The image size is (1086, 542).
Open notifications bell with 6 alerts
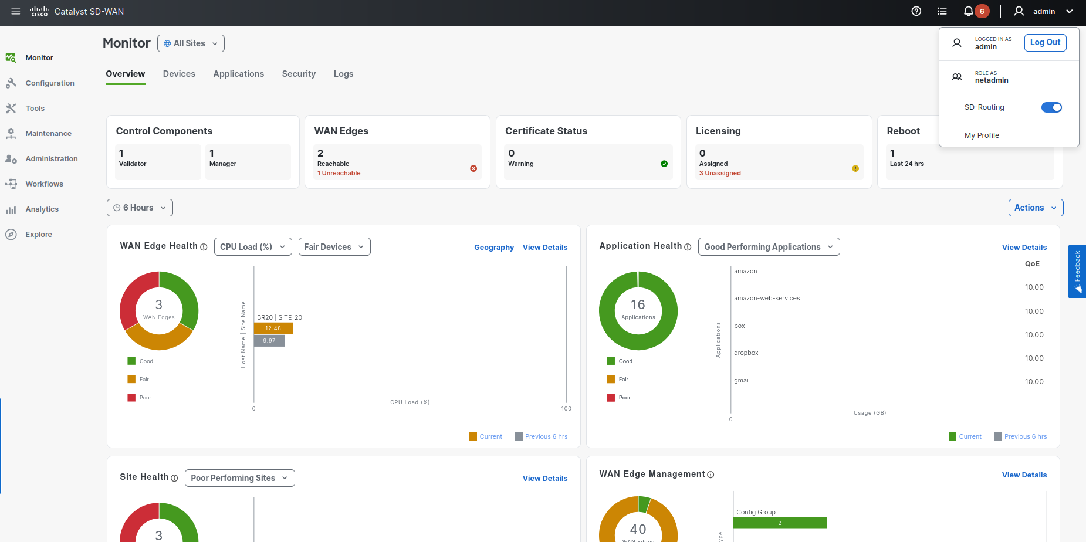[x=969, y=11]
